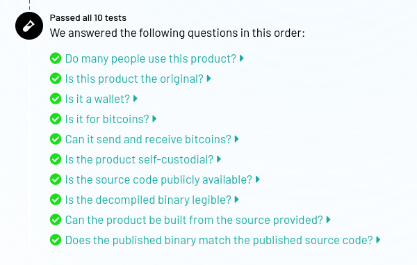Expand arrow after published binary match question
417x265 pixels.
tap(378, 240)
